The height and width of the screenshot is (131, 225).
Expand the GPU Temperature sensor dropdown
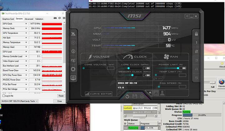pos(26,33)
